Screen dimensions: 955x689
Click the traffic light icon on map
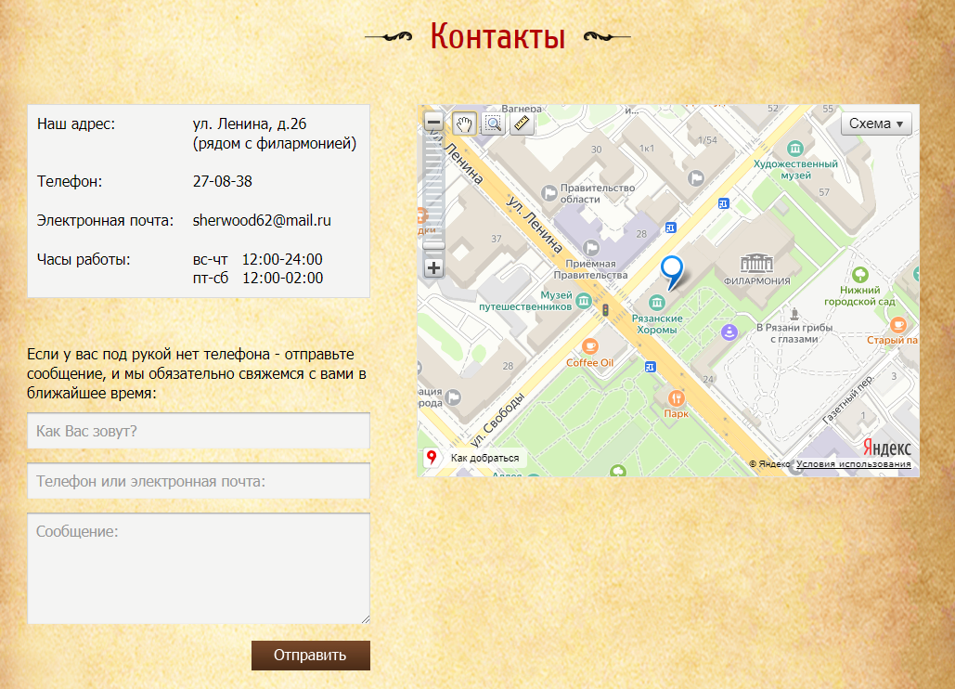tap(605, 310)
